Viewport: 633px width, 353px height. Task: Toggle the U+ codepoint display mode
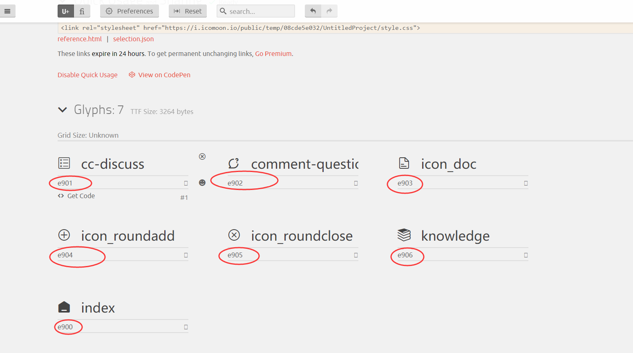(65, 11)
